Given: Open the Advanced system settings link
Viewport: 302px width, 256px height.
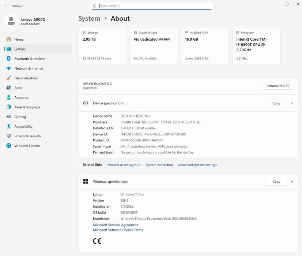Looking at the screenshot, I should pos(197,165).
